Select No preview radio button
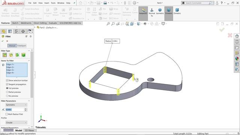This screenshot has width=240, height=135. click(7, 96)
